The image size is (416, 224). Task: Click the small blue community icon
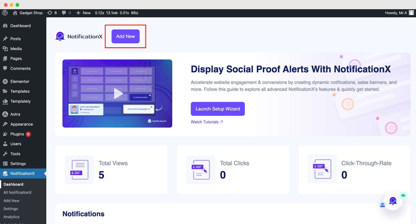click(382, 205)
